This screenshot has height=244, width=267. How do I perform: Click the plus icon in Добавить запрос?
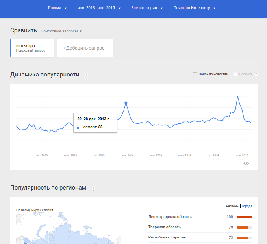pyautogui.click(x=64, y=48)
